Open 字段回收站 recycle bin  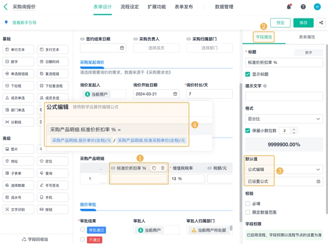(x=35, y=239)
